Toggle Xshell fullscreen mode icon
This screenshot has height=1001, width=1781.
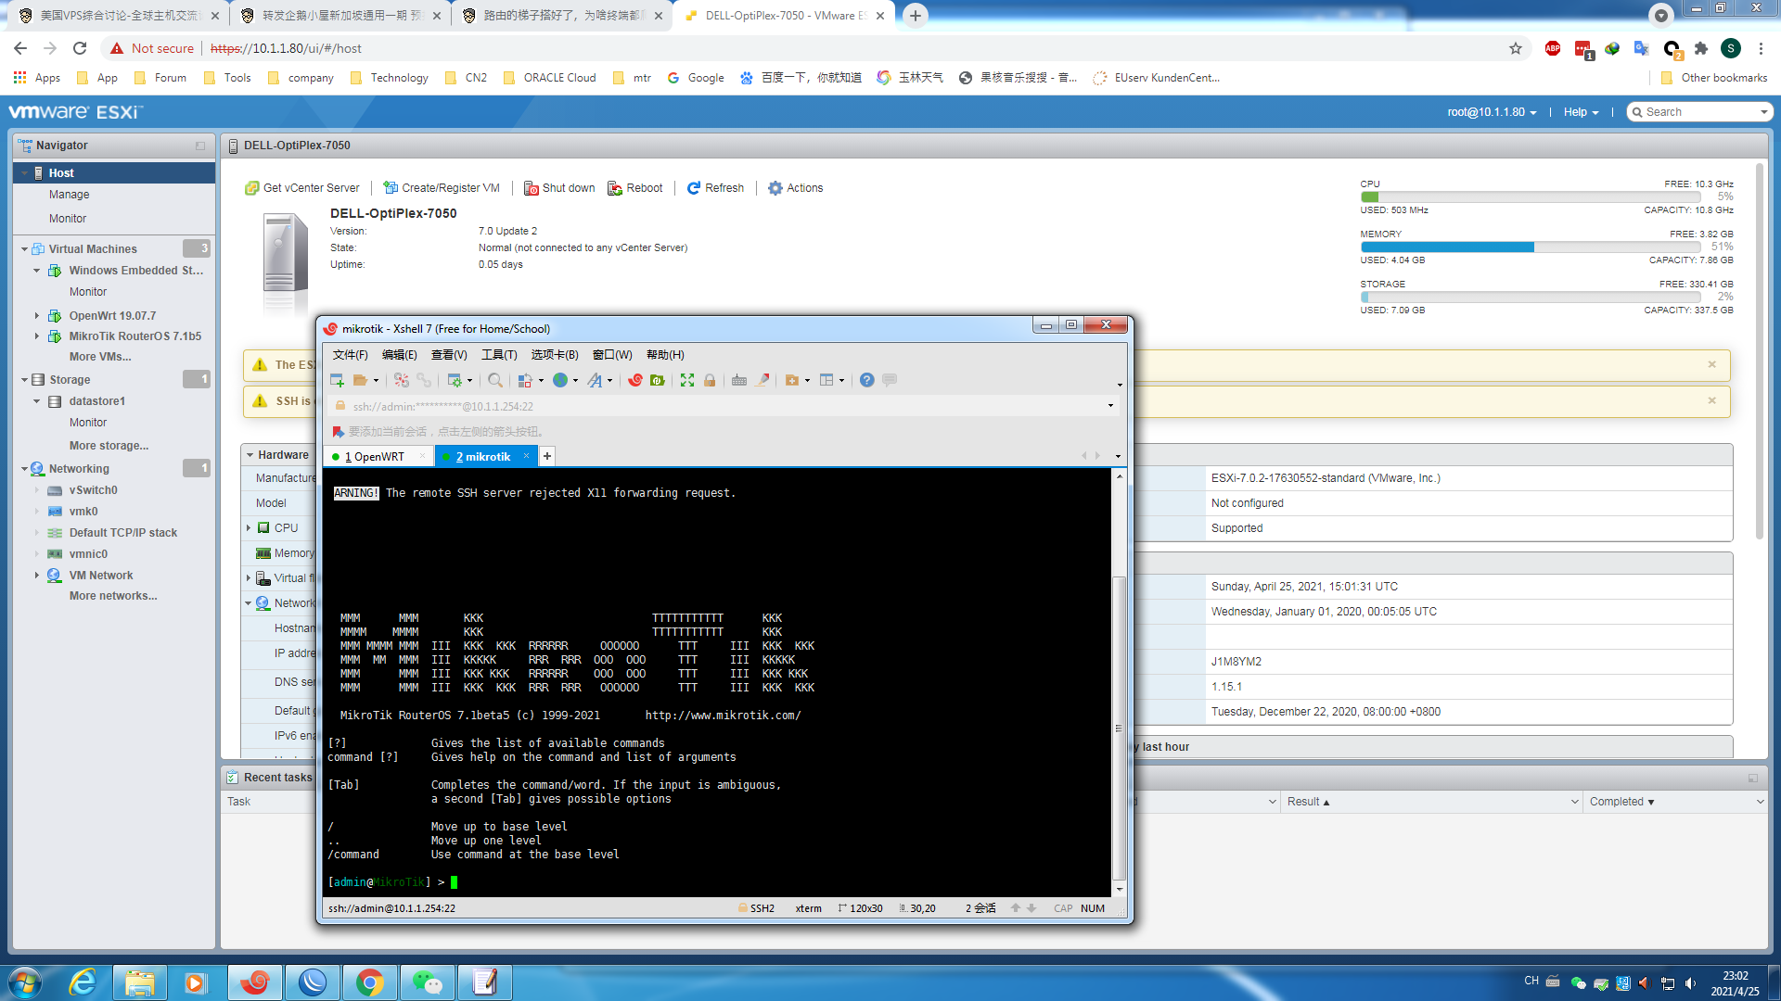(687, 380)
